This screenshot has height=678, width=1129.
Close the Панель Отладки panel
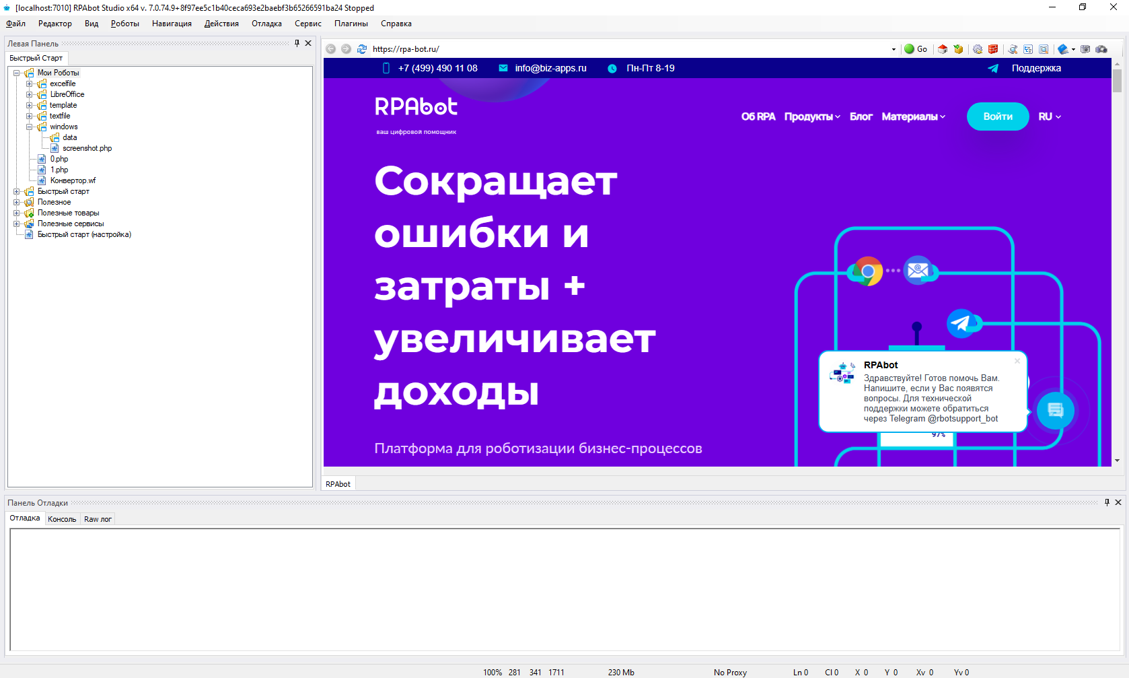(1118, 502)
